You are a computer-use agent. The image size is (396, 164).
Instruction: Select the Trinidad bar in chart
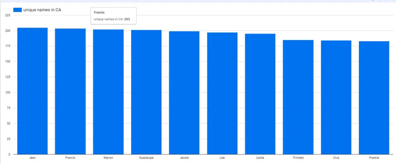coord(298,97)
